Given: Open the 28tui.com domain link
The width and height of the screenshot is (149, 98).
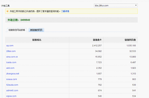Looking at the screenshot, I should point(11,51).
